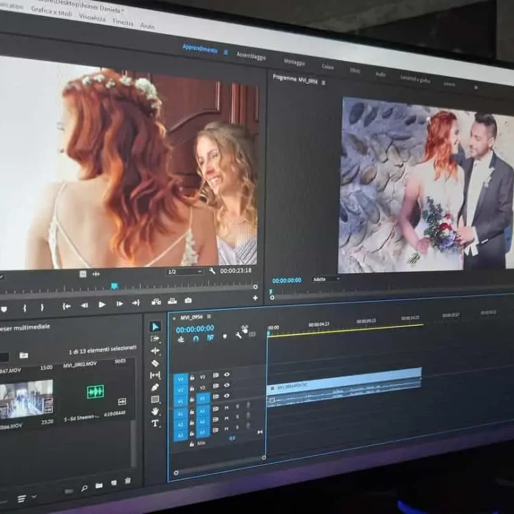Toggle lock on V3 track
This screenshot has width=514, height=514.
tap(192, 378)
